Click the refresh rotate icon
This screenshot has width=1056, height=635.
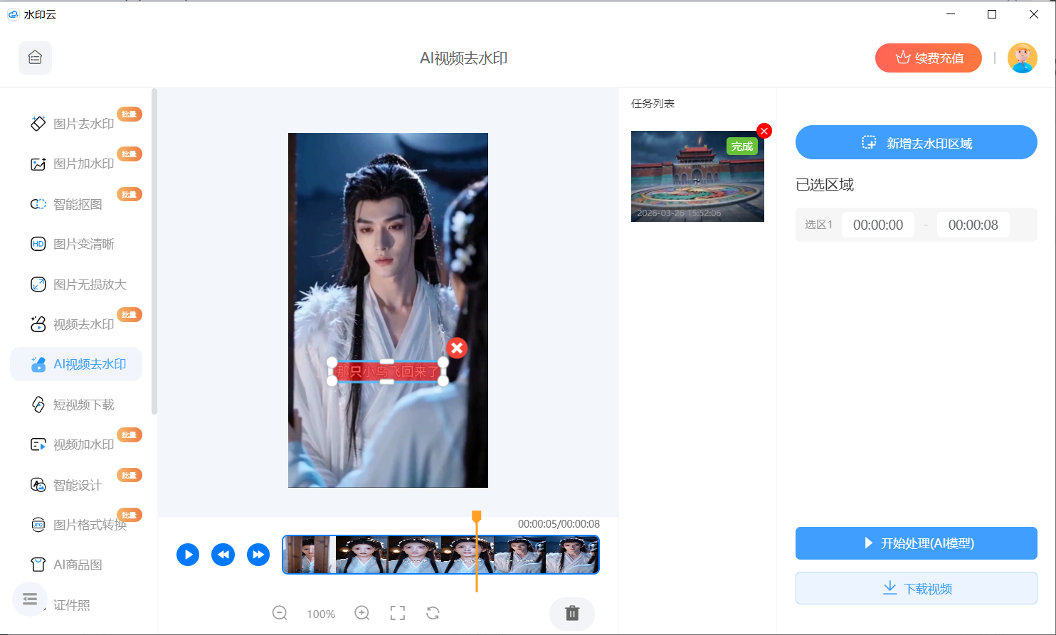[x=433, y=613]
